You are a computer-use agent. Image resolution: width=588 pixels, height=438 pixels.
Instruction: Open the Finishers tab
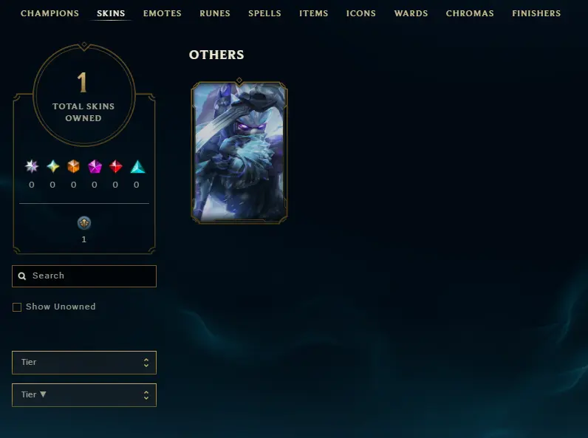tap(536, 13)
